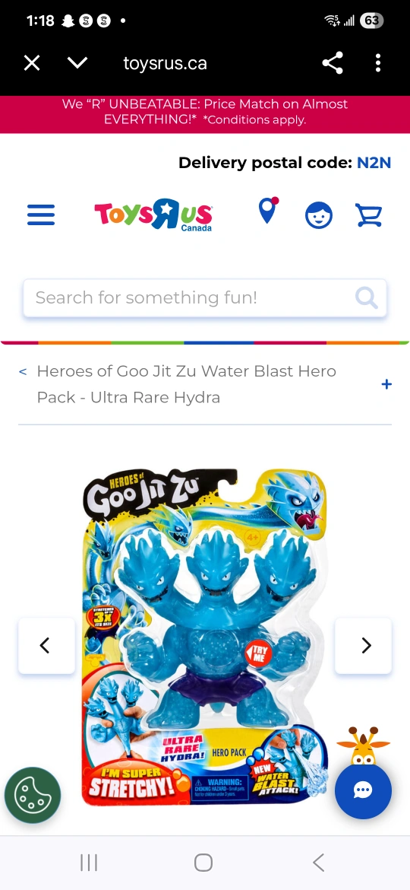This screenshot has width=410, height=890.
Task: Expand breadcrumb with the plus icon
Action: tap(386, 384)
